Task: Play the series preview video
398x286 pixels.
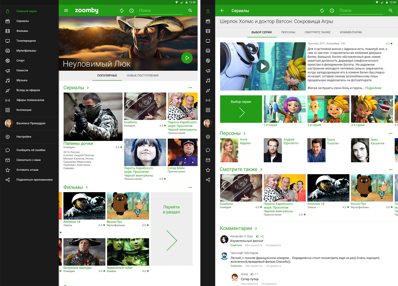Action: click(x=263, y=66)
